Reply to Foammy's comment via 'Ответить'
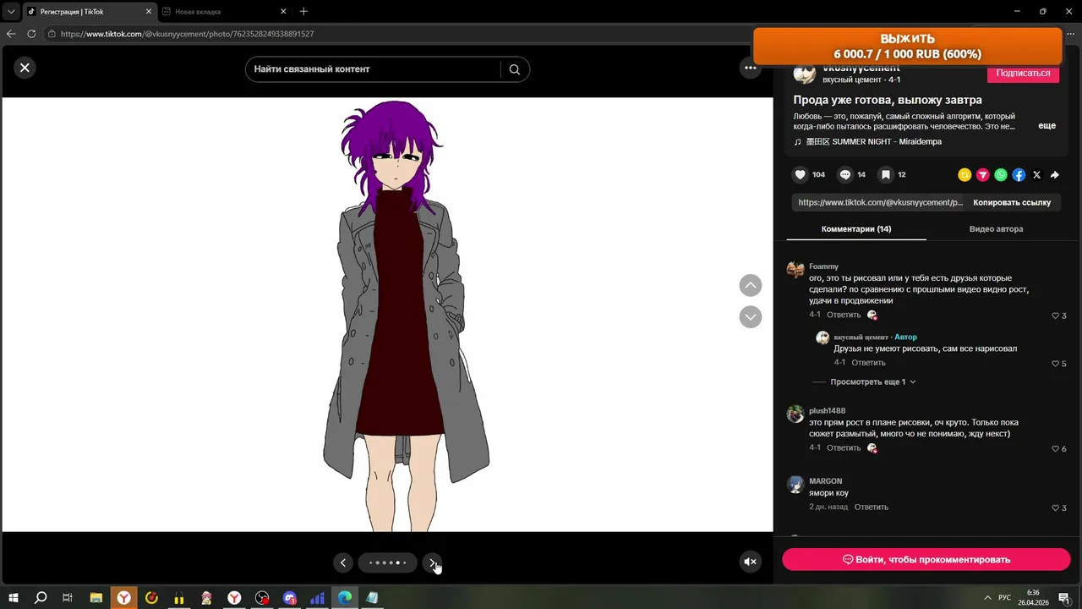 point(844,315)
